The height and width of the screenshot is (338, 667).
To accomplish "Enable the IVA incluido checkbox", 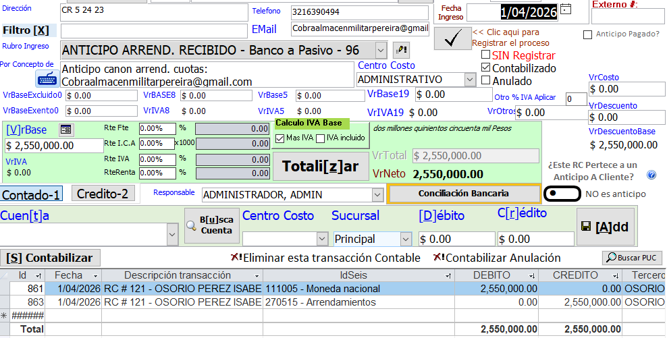I will click(321, 138).
